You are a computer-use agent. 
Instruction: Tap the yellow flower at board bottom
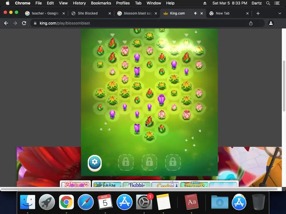click(x=149, y=136)
